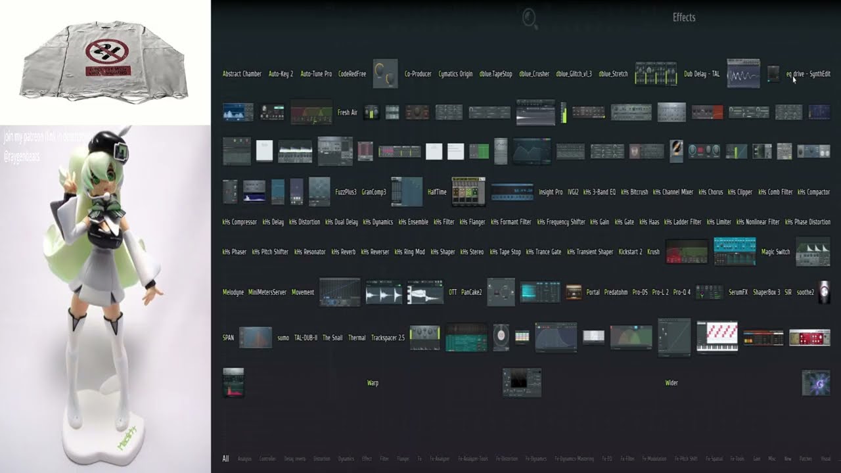Click the CodeRedFree plugin name

pos(352,74)
